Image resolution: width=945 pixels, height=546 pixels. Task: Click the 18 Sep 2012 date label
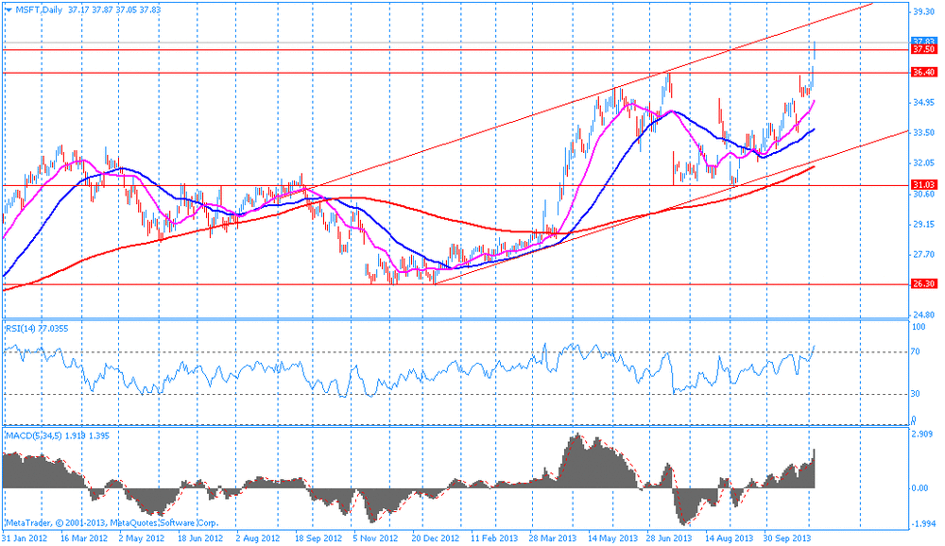318,538
